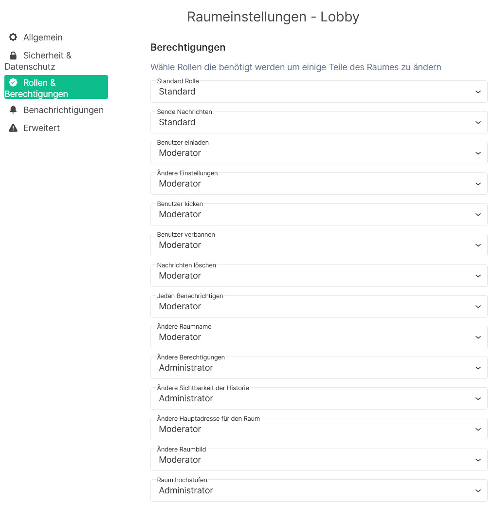The width and height of the screenshot is (495, 507).
Task: Expand Jeden Benachrichtigen chevron
Action: [478, 306]
